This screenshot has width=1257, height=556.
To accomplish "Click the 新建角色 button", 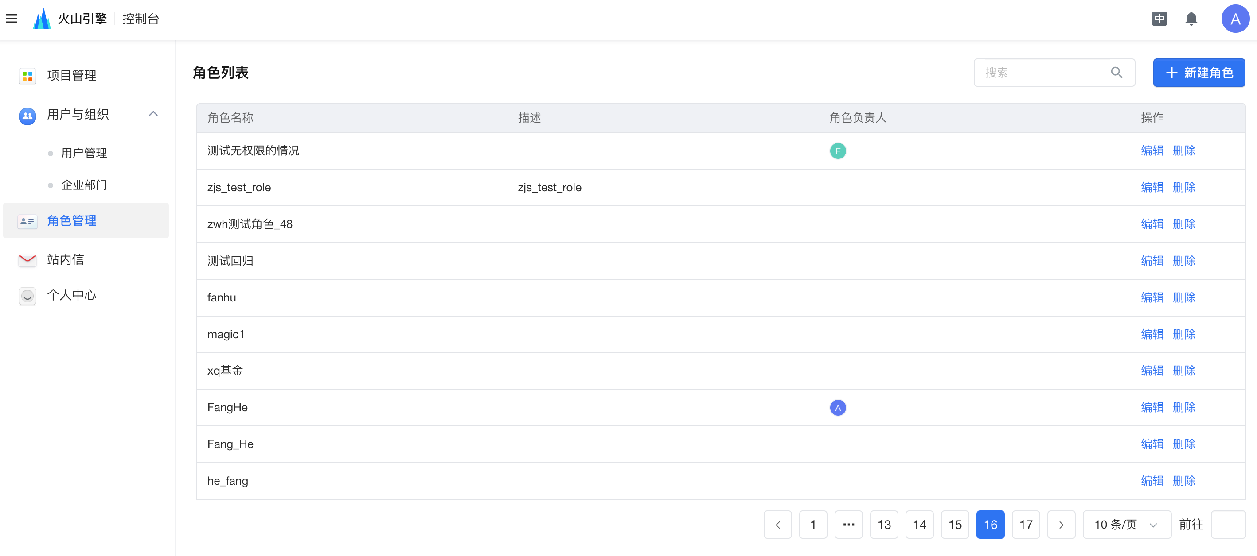I will pyautogui.click(x=1199, y=73).
